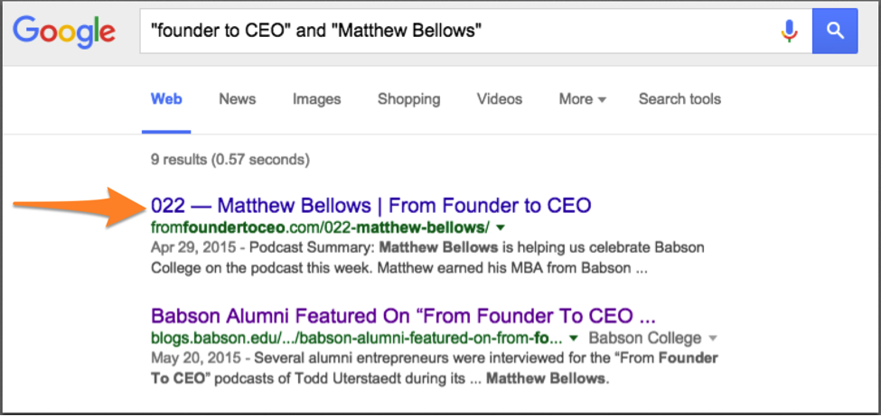Click the orange arrow annotation
881x416 pixels.
tap(77, 208)
